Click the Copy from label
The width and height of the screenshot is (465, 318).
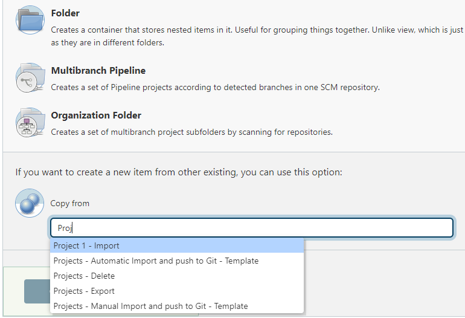point(70,203)
